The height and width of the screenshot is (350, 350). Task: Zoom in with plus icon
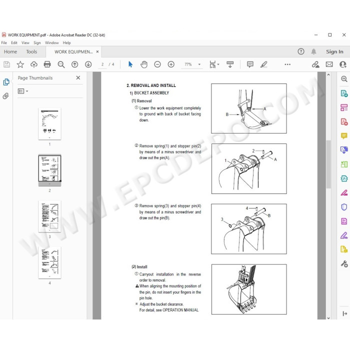coord(171,64)
